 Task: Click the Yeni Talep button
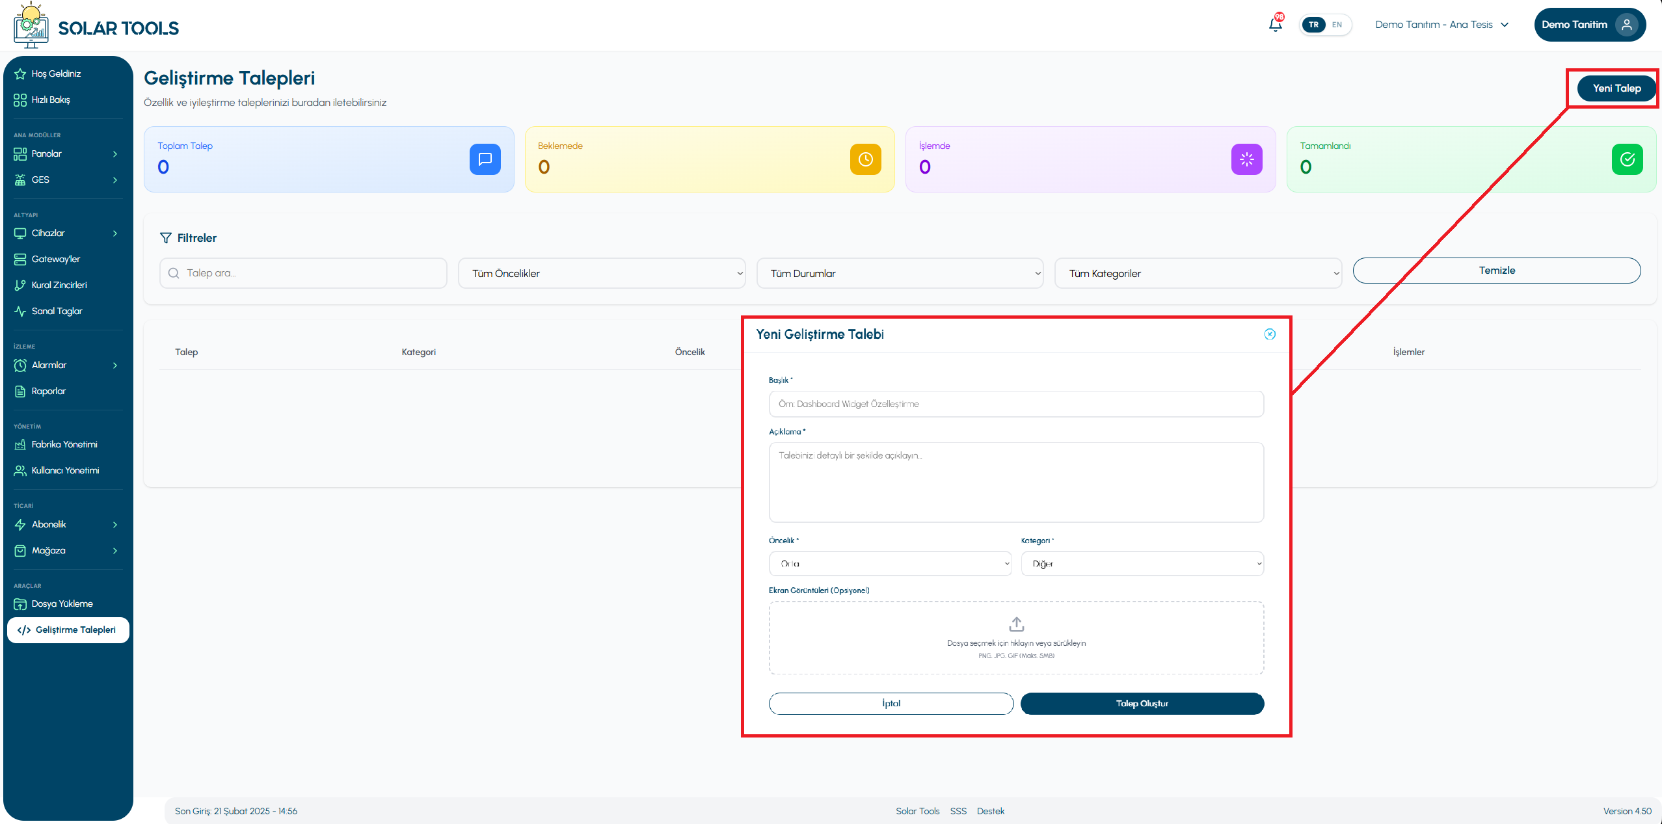pos(1616,88)
